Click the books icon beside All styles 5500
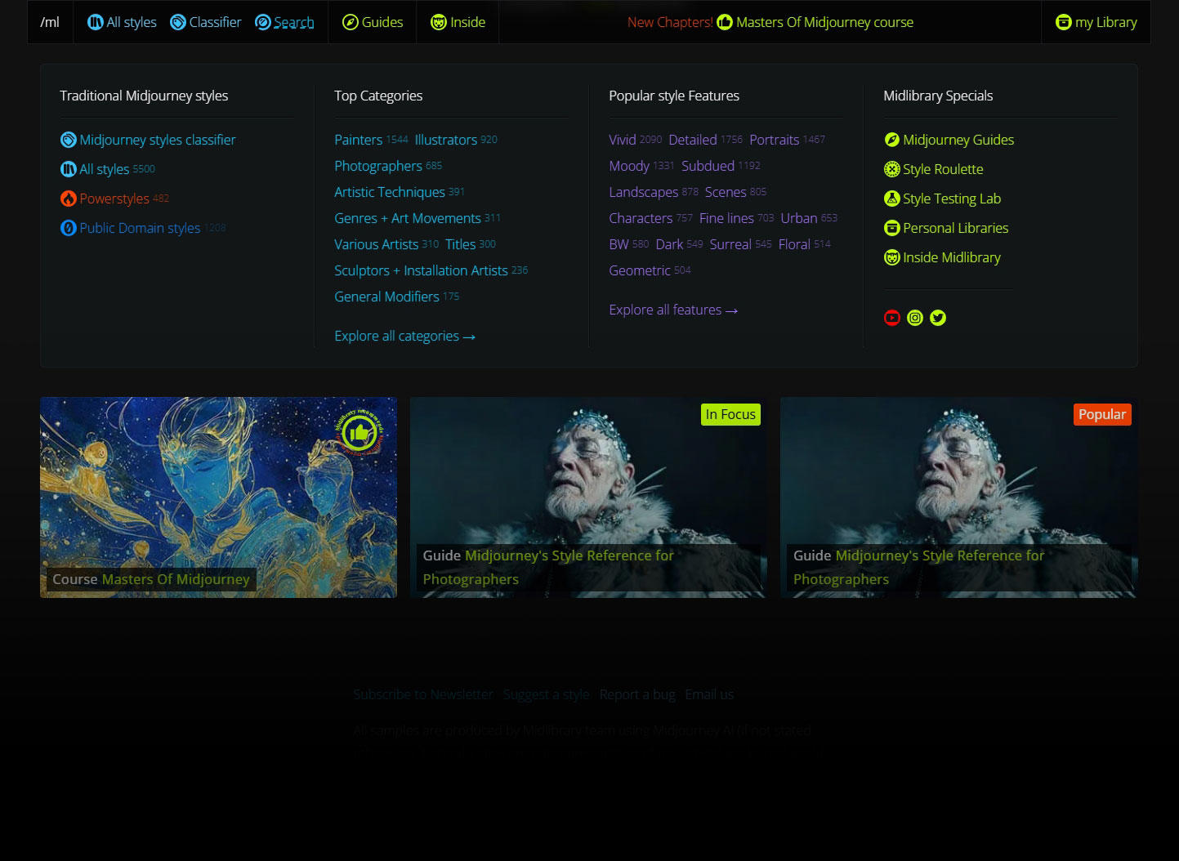The width and height of the screenshot is (1179, 861). (69, 169)
